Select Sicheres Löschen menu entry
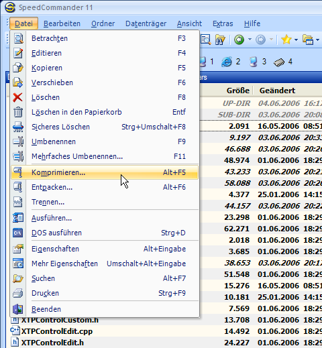 pyautogui.click(x=105, y=127)
